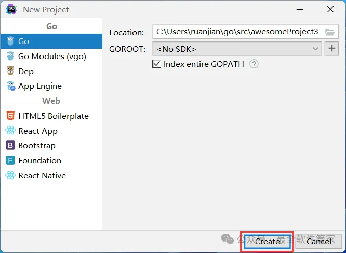The width and height of the screenshot is (346, 253).
Task: Choose the React App template
Action: tap(51, 131)
